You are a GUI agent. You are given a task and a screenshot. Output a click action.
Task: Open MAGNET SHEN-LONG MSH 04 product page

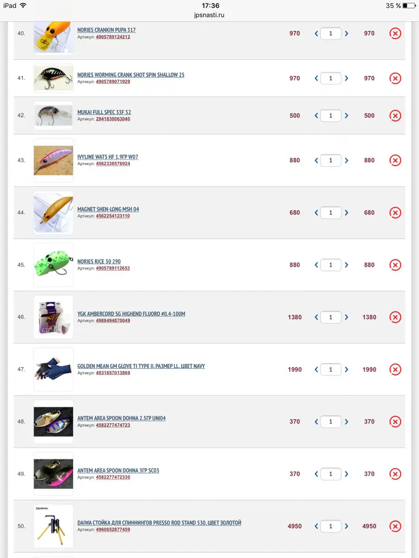pyautogui.click(x=108, y=209)
